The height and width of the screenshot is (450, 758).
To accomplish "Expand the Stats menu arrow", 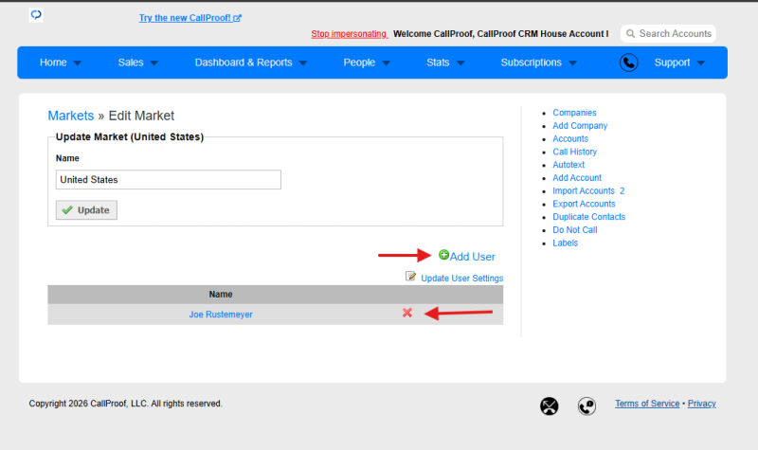I will pos(460,63).
